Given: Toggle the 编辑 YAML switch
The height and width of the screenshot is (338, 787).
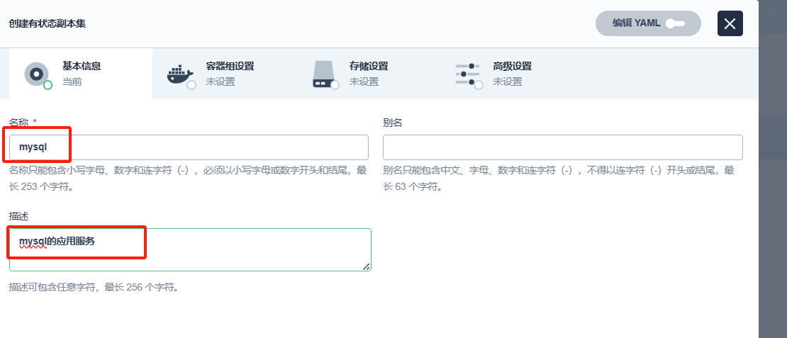Looking at the screenshot, I should pyautogui.click(x=674, y=23).
